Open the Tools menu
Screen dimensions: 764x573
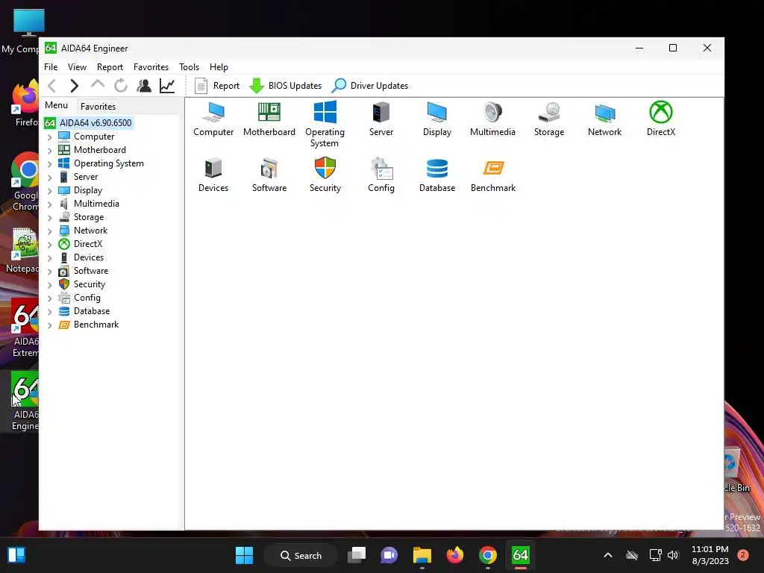point(189,66)
